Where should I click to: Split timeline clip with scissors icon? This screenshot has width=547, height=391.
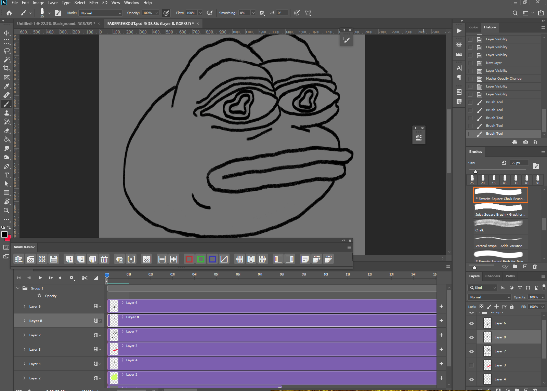pyautogui.click(x=84, y=278)
